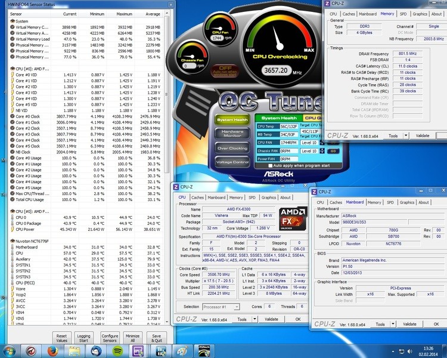The image size is (447, 358).
Task: Click HWiNFO scrollbar up arrow
Action: point(167,13)
